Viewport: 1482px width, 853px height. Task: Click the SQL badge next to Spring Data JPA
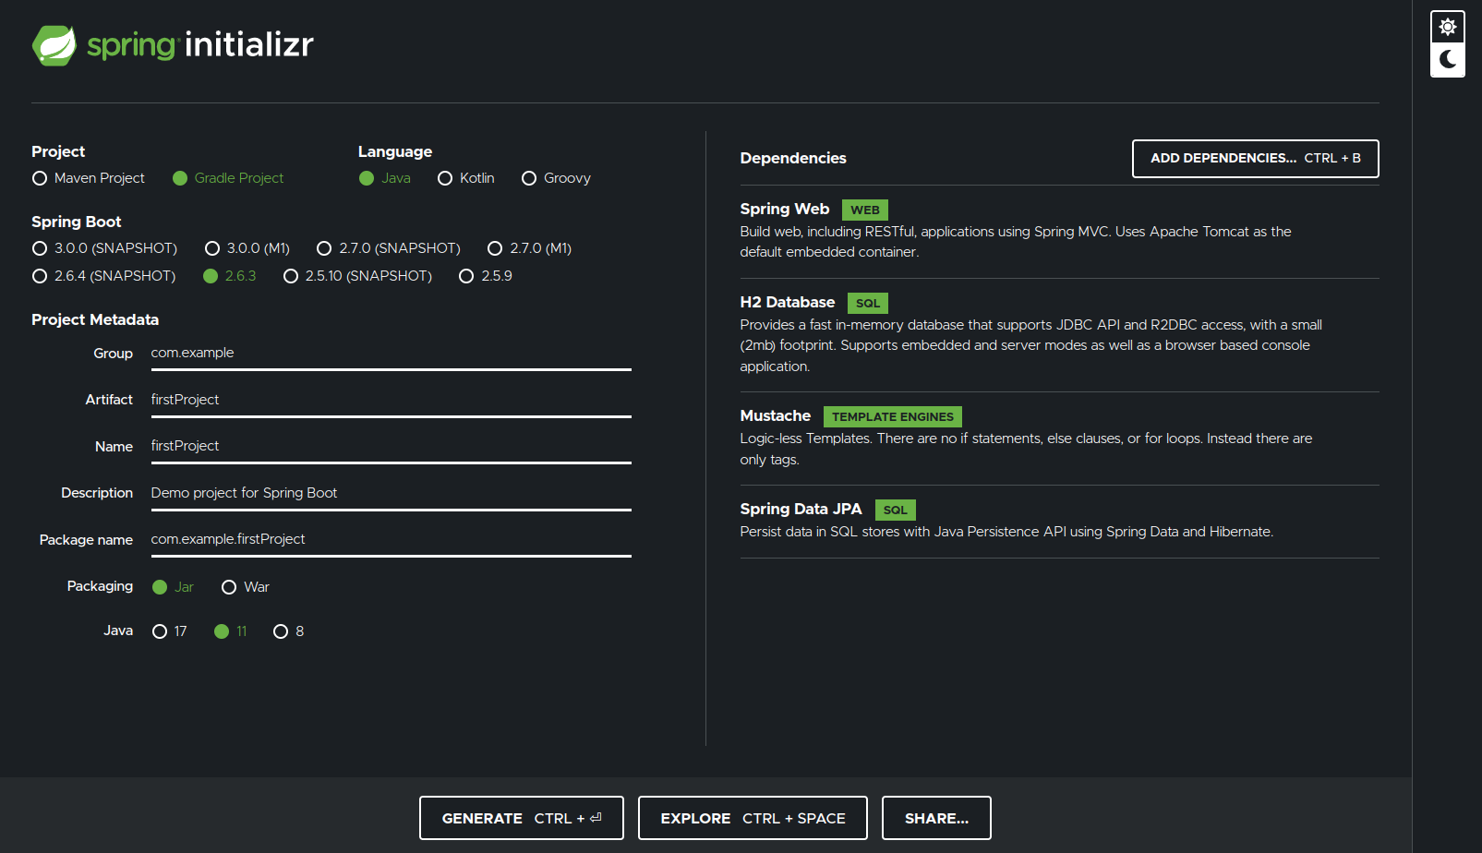pos(896,511)
